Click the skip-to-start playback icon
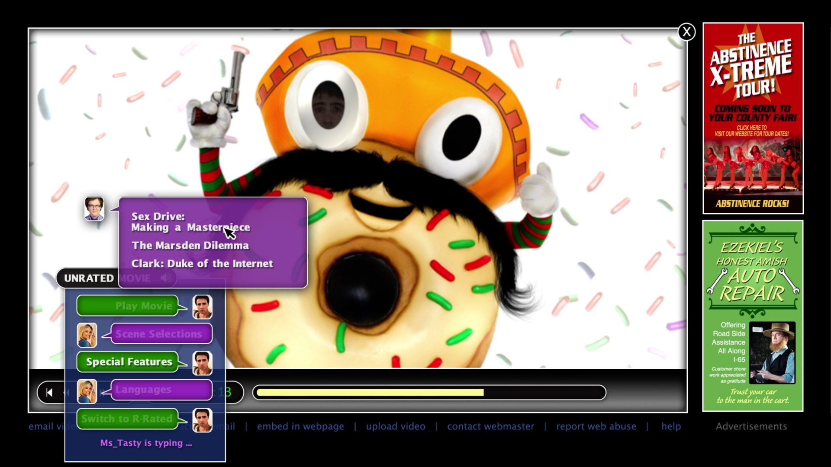This screenshot has height=467, width=831. click(49, 392)
